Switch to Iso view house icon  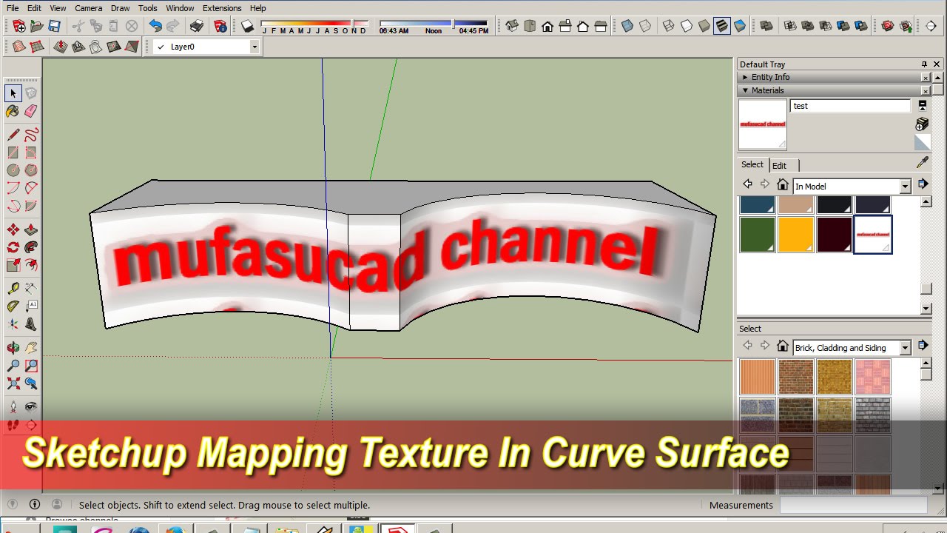pyautogui.click(x=511, y=26)
